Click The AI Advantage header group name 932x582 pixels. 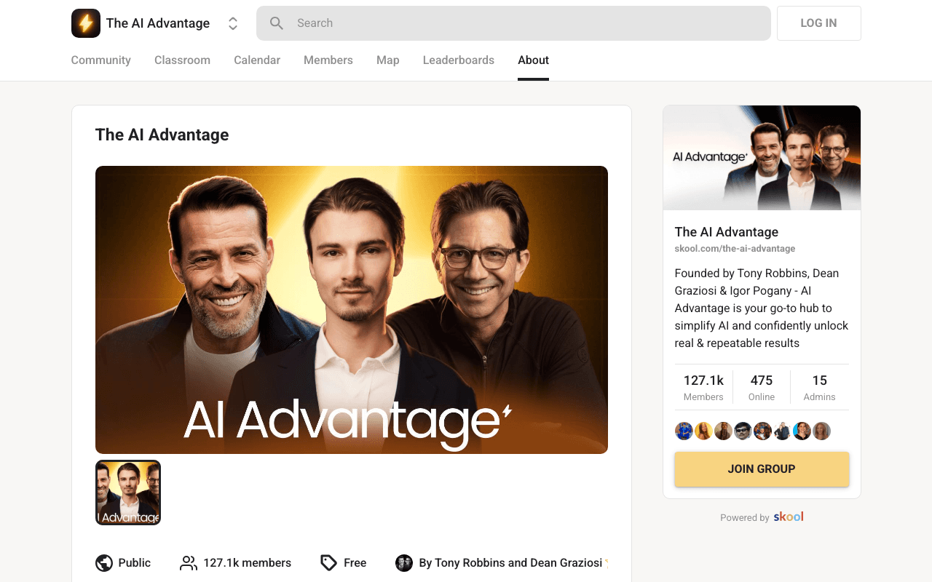click(158, 23)
